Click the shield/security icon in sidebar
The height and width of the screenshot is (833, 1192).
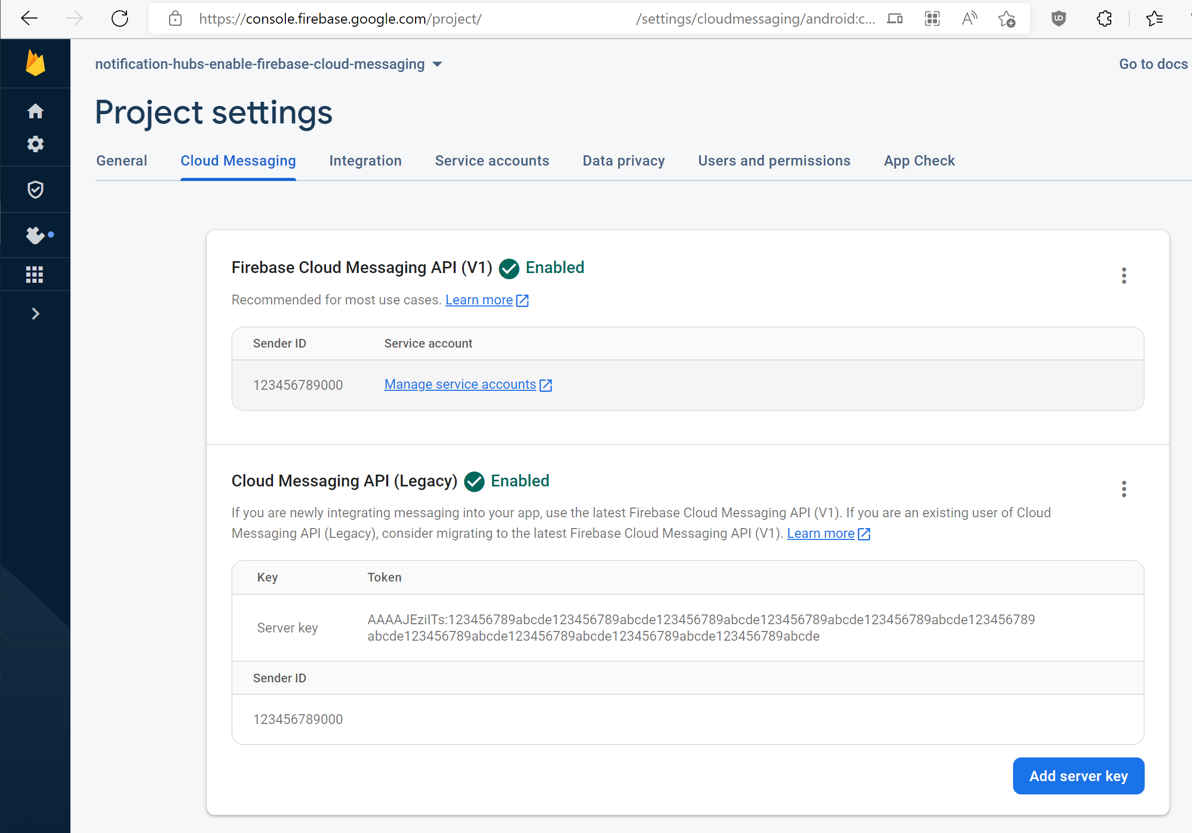point(35,189)
